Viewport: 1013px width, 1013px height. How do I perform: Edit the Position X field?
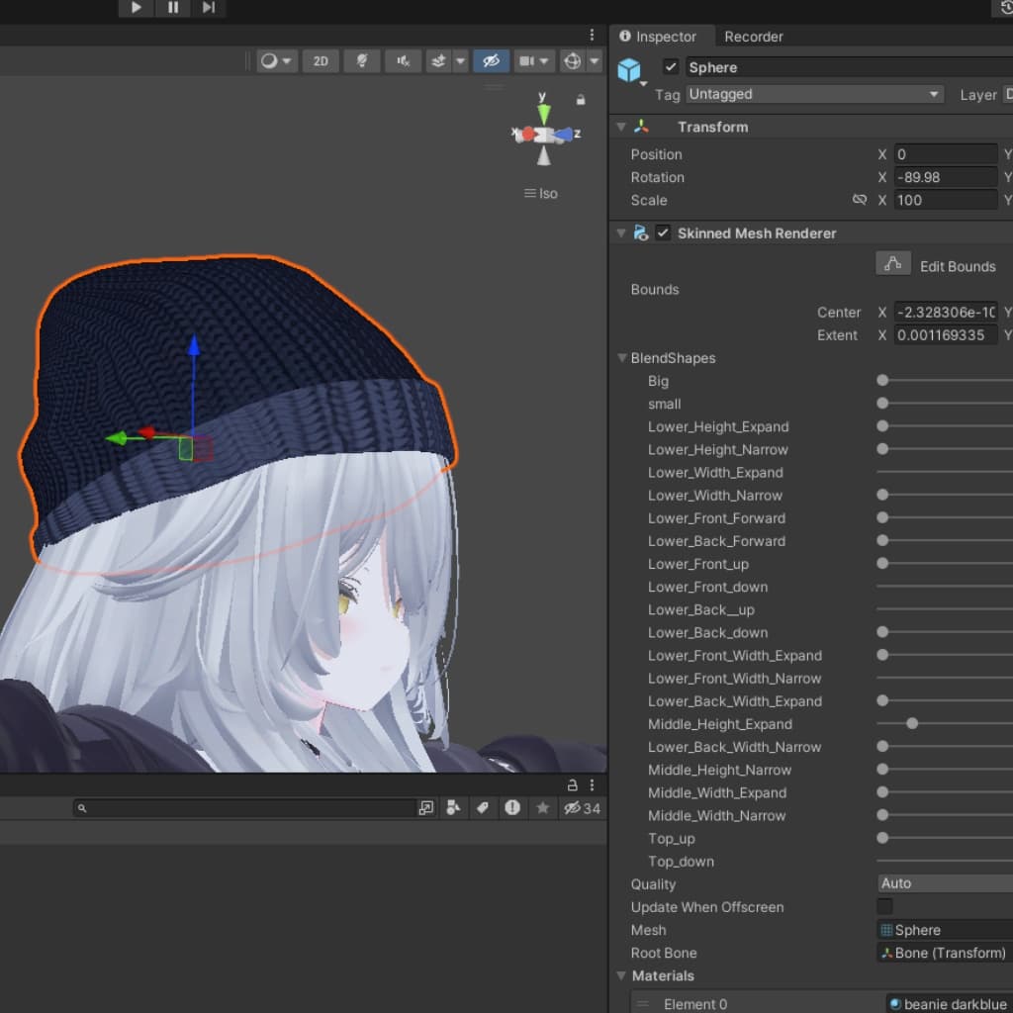coord(946,154)
